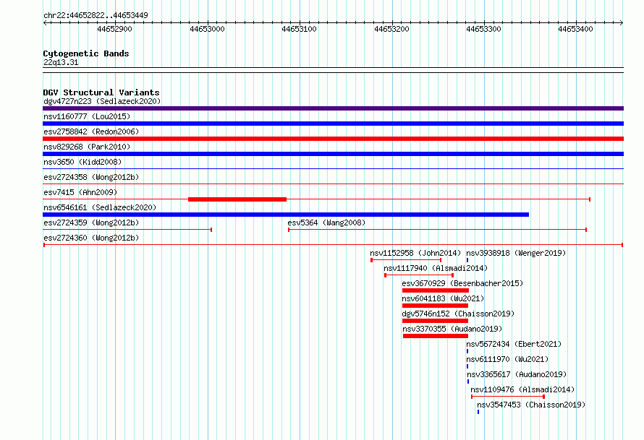Click the red nsv3370355 variant bar
Screen dimensions: 644x440
(x=436, y=336)
